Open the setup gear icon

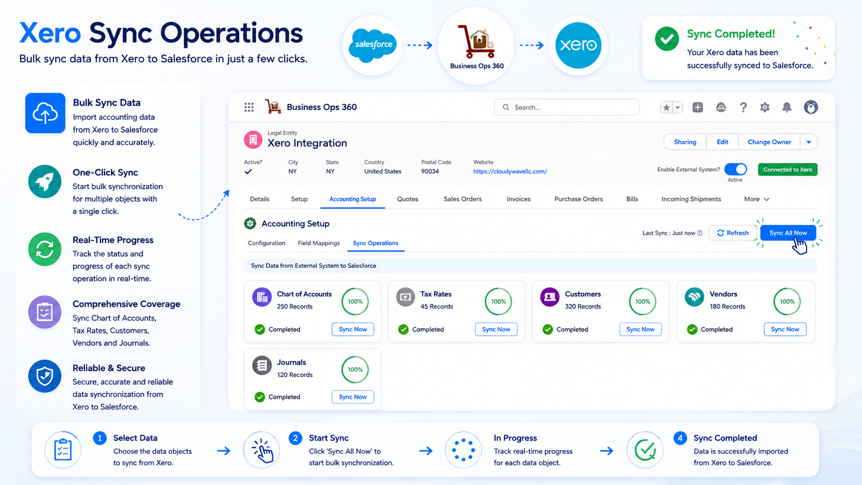pos(765,107)
